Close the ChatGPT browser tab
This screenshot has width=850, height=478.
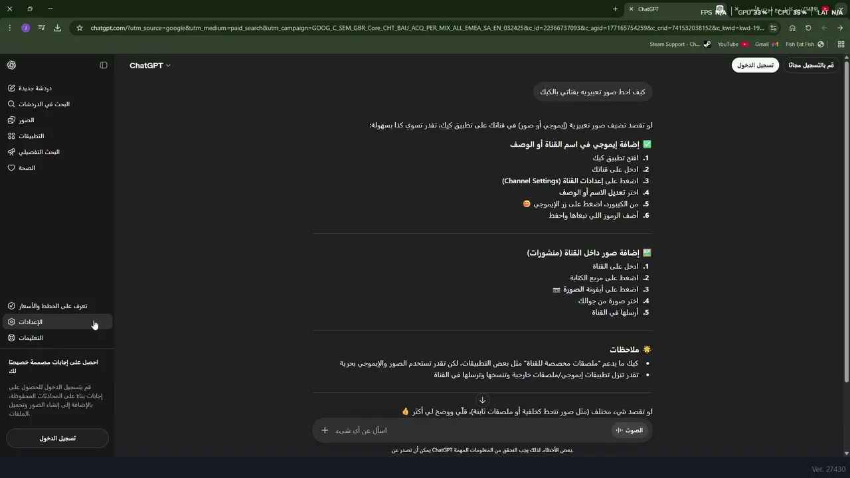631,9
